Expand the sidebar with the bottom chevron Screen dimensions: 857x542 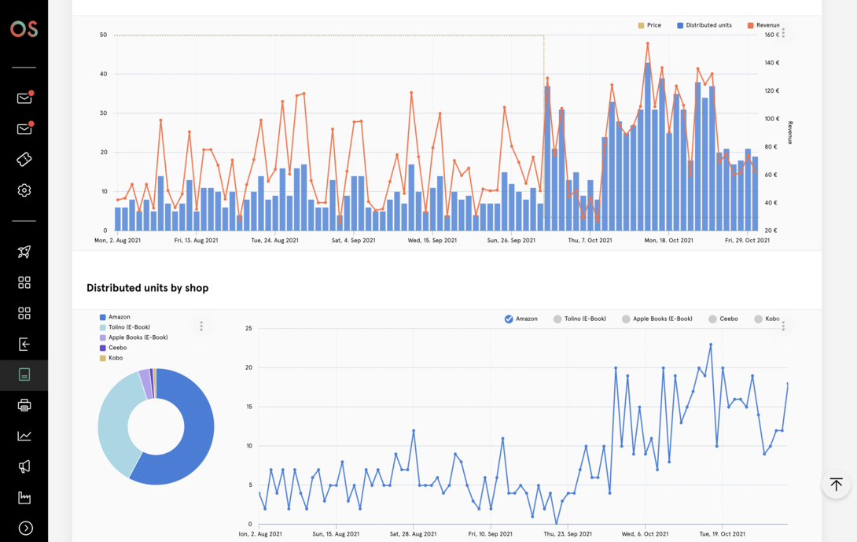[25, 528]
